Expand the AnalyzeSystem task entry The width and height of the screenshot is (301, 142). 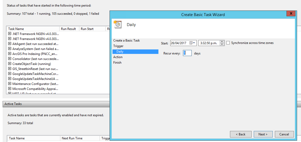click(10, 49)
